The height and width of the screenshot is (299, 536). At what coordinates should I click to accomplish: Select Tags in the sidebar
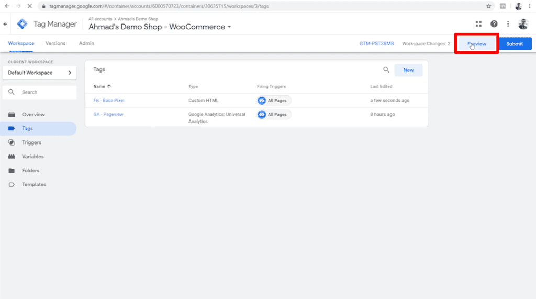coord(38,128)
